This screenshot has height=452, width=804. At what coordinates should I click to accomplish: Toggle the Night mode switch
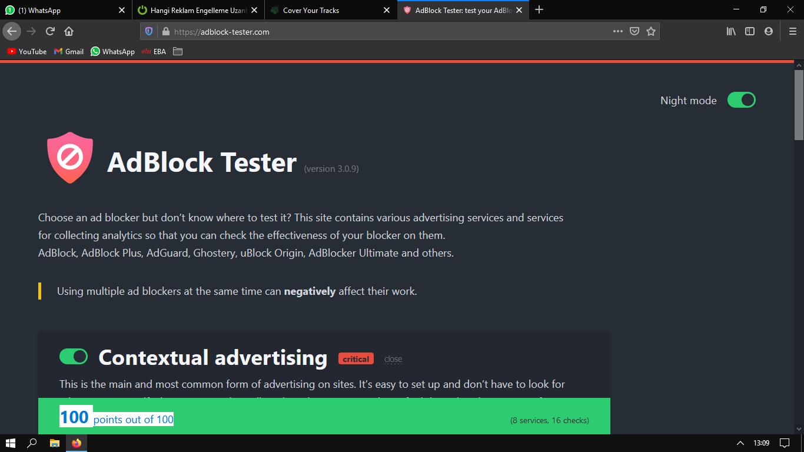741,100
